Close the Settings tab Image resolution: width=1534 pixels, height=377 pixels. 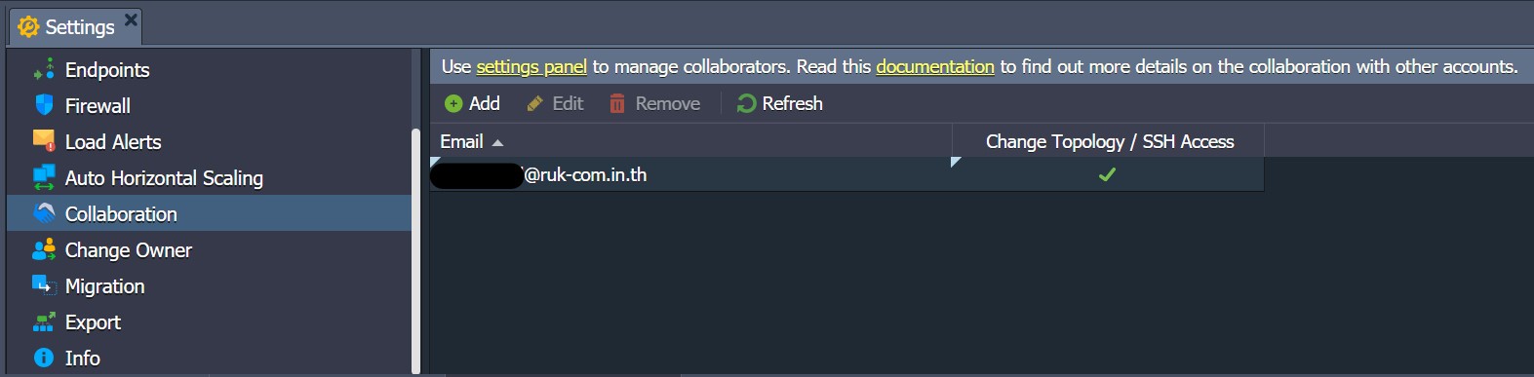132,19
